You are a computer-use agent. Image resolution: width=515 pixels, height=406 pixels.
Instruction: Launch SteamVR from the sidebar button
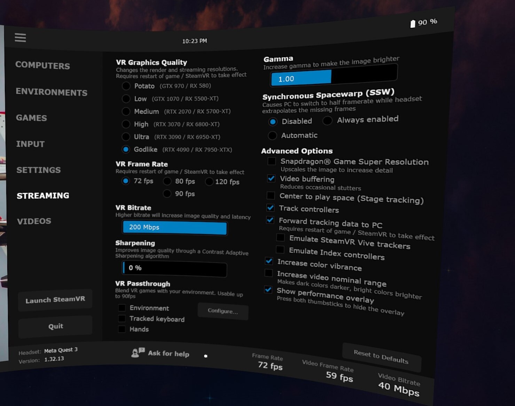pos(55,300)
